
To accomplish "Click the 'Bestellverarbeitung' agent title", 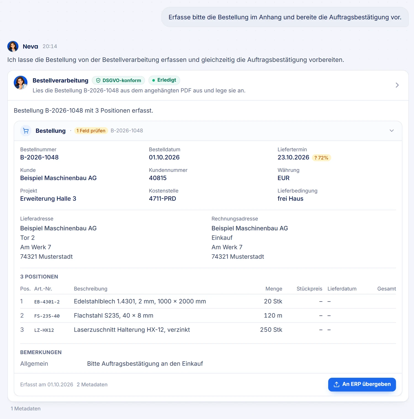I will 60,80.
